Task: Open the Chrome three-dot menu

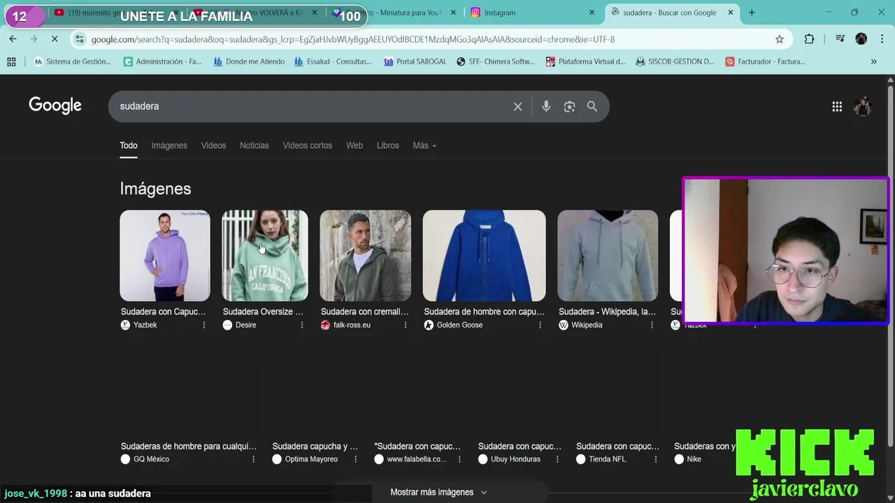Action: pos(882,39)
